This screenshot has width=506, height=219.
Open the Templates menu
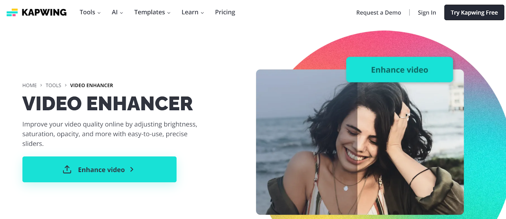[x=152, y=12]
